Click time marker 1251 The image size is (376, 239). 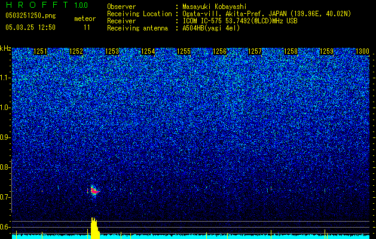pos(40,51)
